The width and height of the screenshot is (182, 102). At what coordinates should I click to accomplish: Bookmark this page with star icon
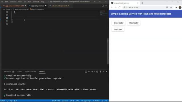click(171, 7)
